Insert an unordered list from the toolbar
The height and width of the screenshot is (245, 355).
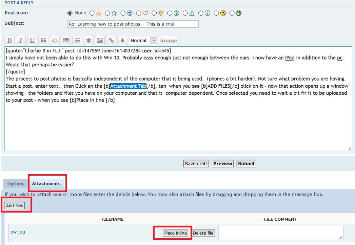click(x=66, y=41)
